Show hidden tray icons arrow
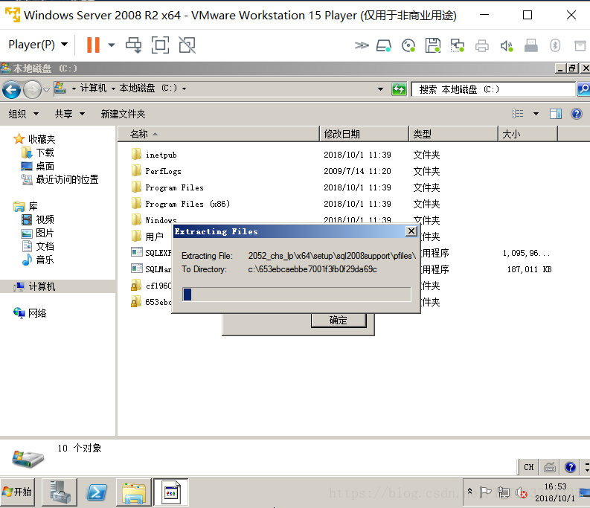The height and width of the screenshot is (508, 590). click(x=469, y=491)
